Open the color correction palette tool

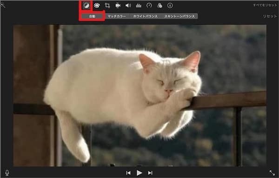(x=97, y=6)
